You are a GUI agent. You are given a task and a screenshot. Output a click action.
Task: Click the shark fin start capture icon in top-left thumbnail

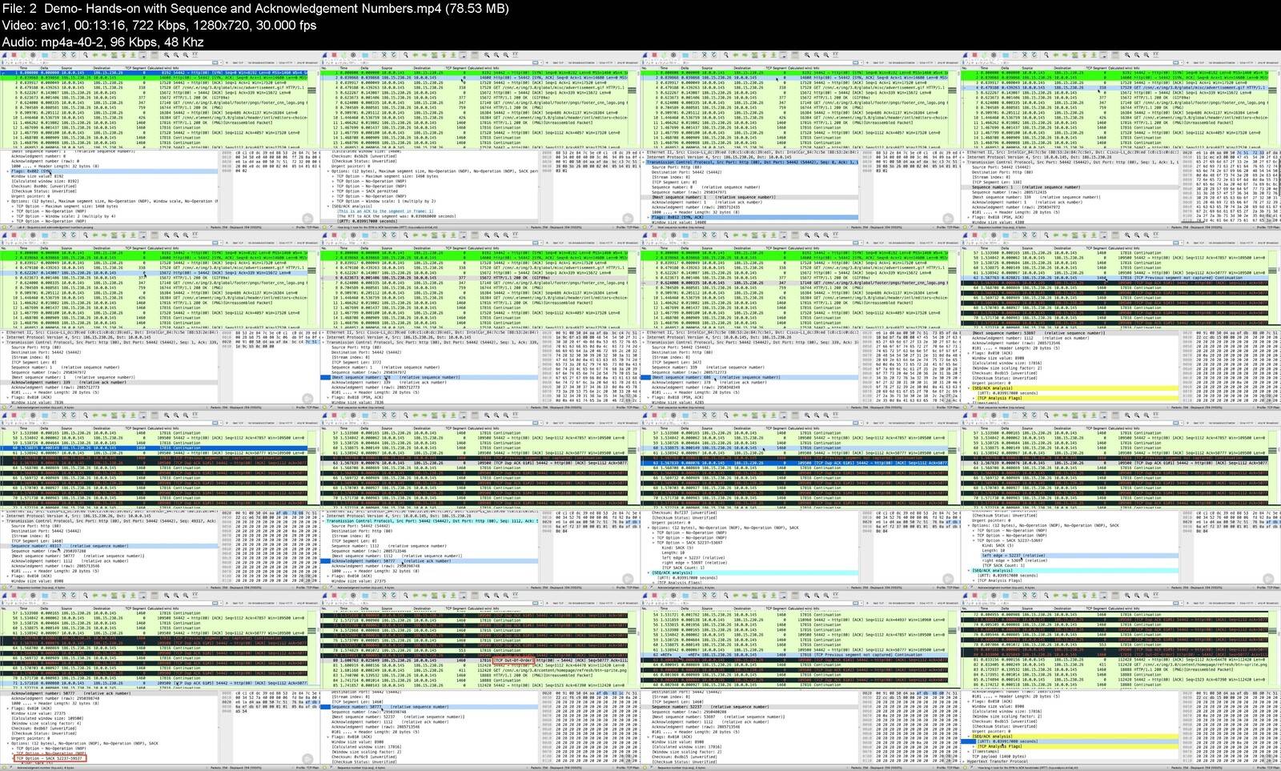coord(5,55)
